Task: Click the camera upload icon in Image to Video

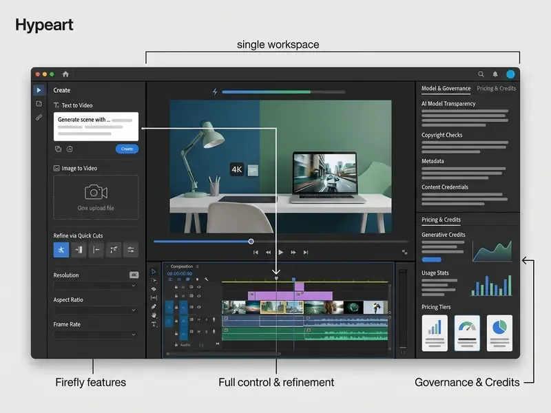Action: pos(96,192)
